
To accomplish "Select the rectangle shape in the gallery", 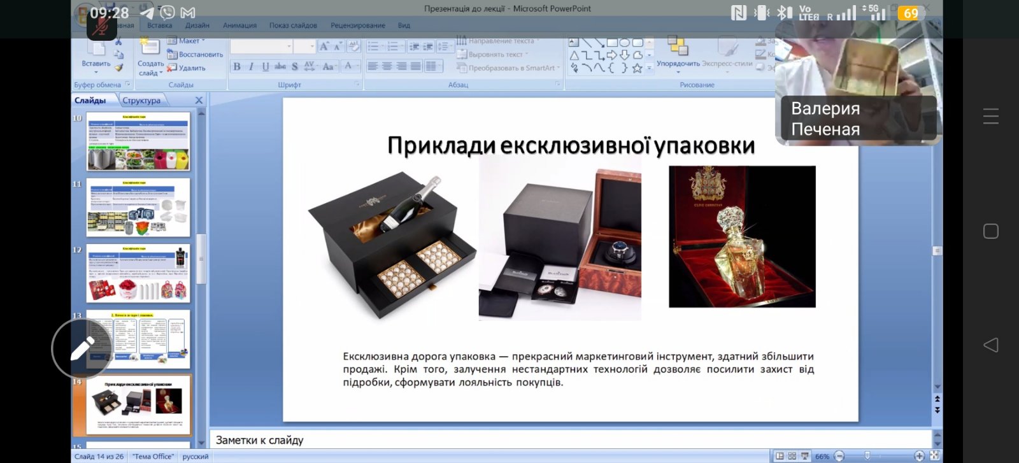I will [x=612, y=43].
